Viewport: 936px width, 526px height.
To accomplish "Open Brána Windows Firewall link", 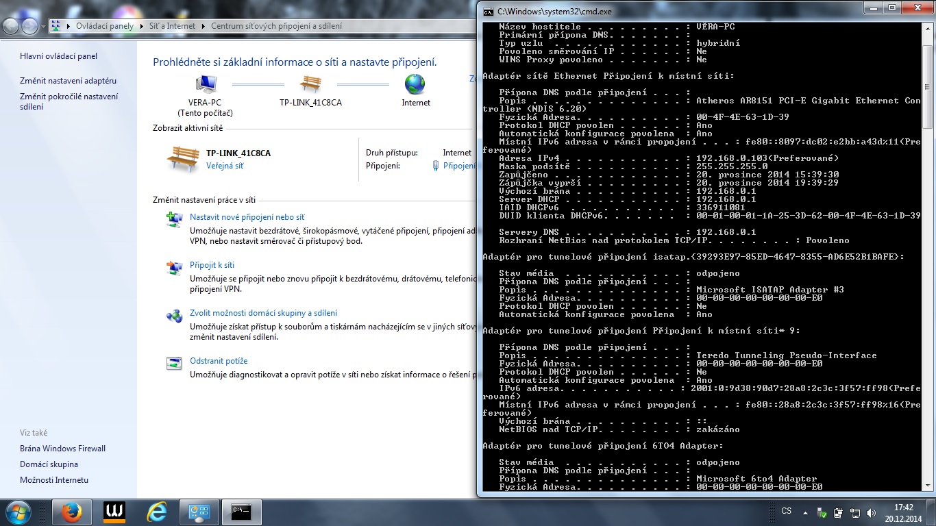I will coord(63,449).
